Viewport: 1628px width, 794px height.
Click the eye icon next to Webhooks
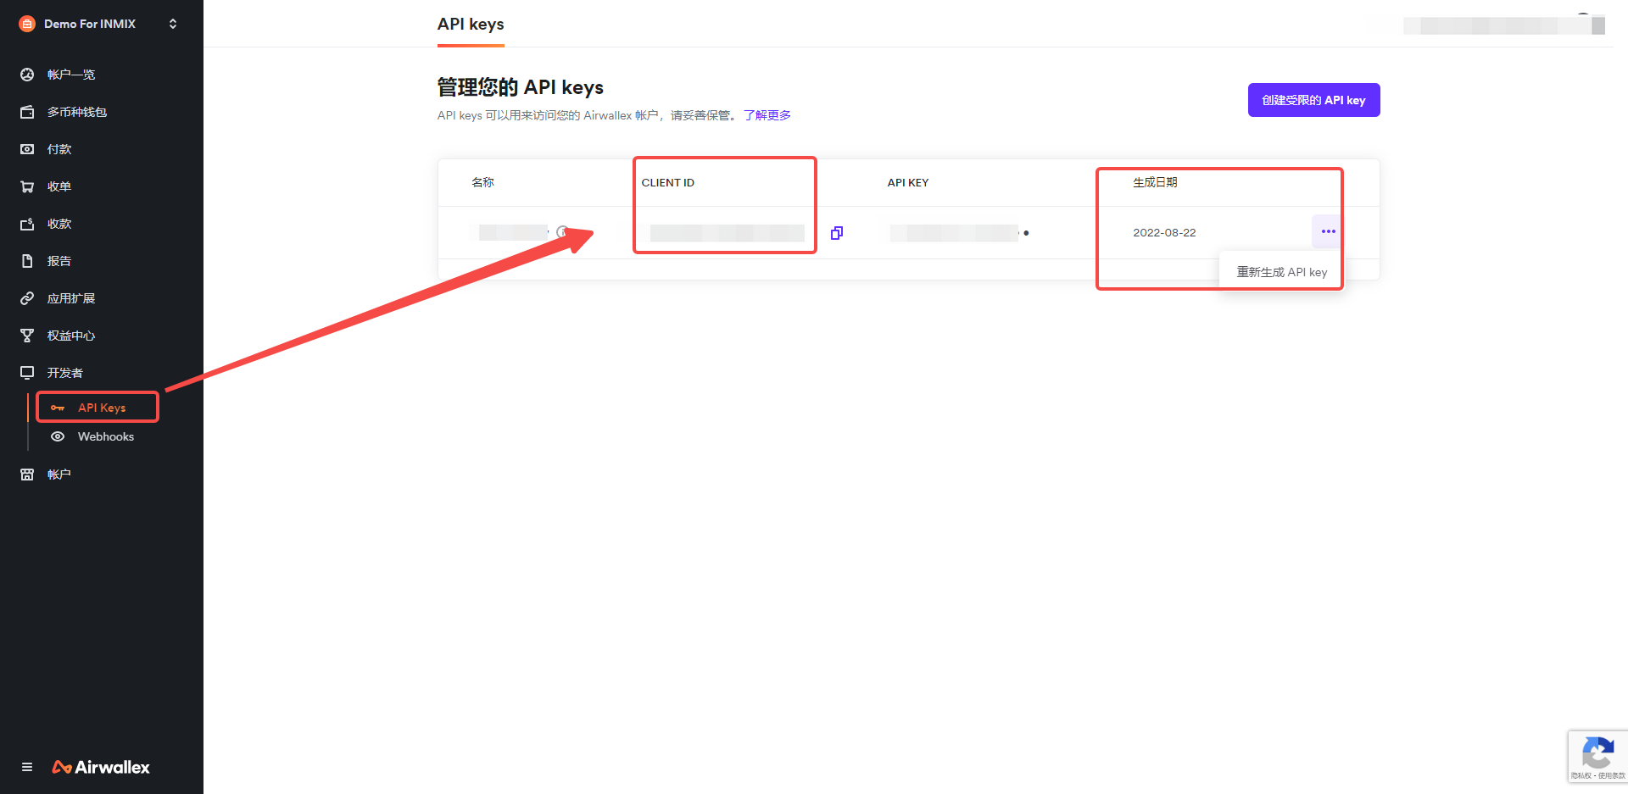57,436
